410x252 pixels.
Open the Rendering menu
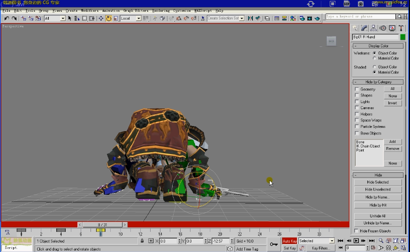point(161,10)
